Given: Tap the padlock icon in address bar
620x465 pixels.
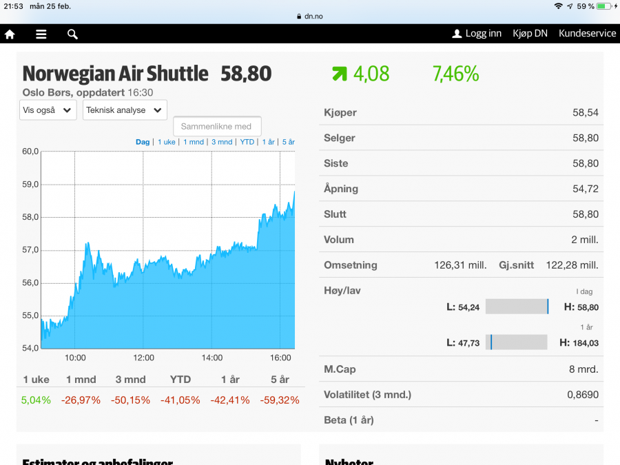Looking at the screenshot, I should (299, 16).
